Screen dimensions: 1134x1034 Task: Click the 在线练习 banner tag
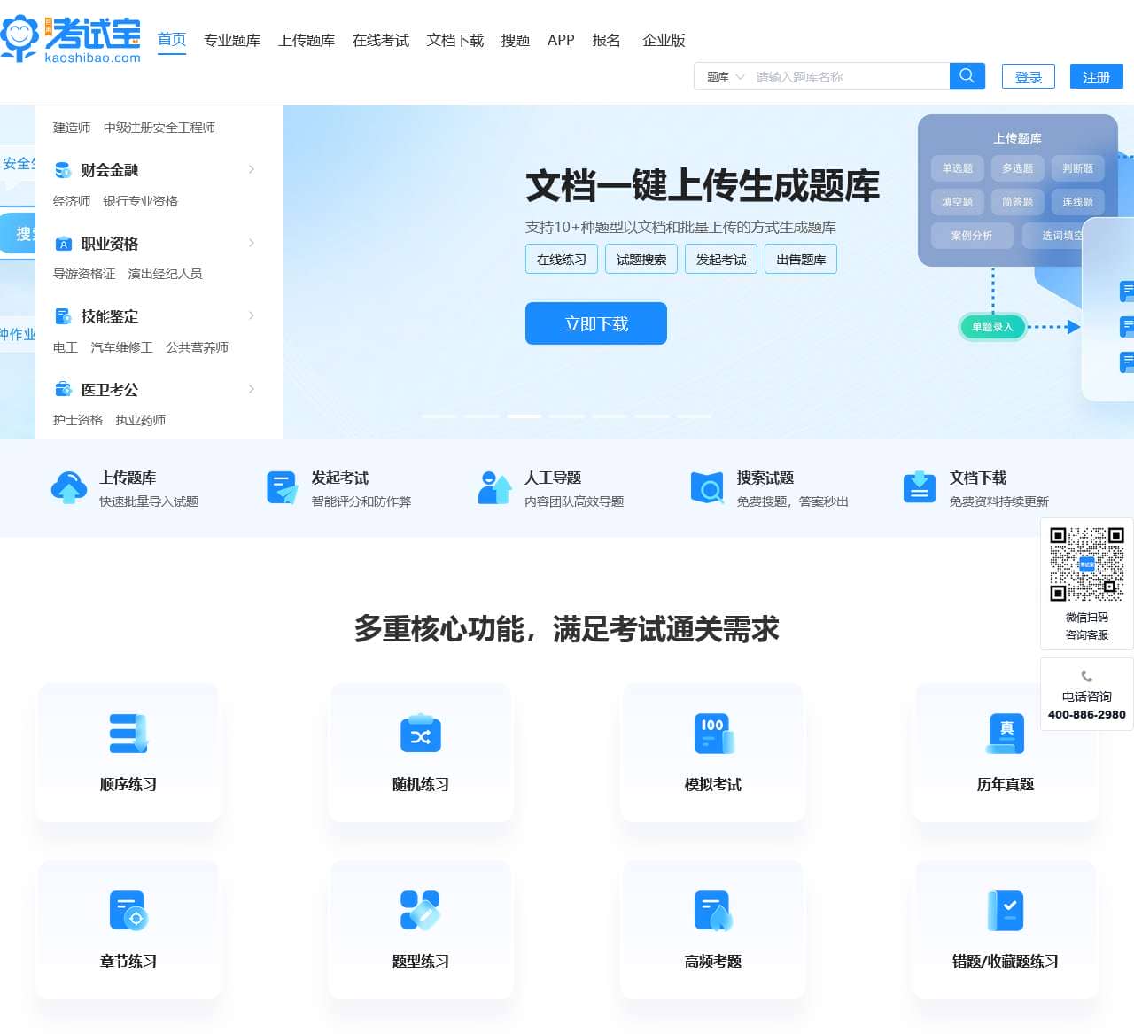point(562,259)
